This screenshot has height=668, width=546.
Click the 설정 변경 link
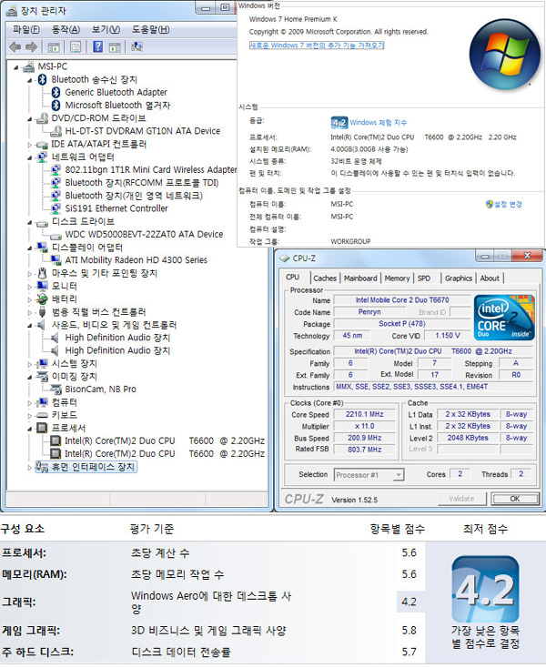click(508, 205)
